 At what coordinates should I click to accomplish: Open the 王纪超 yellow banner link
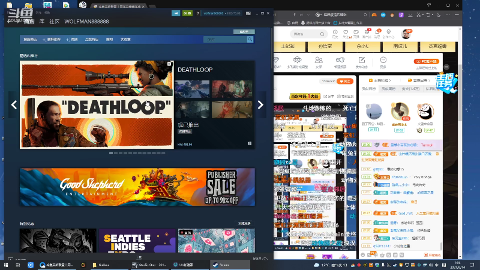tap(288, 46)
